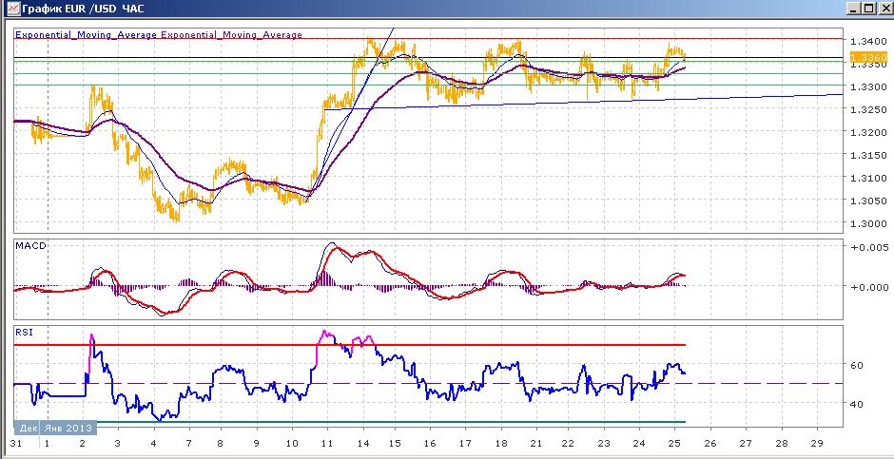The image size is (894, 459).
Task: Click the 1.3050 price axis label
Action: point(868,201)
